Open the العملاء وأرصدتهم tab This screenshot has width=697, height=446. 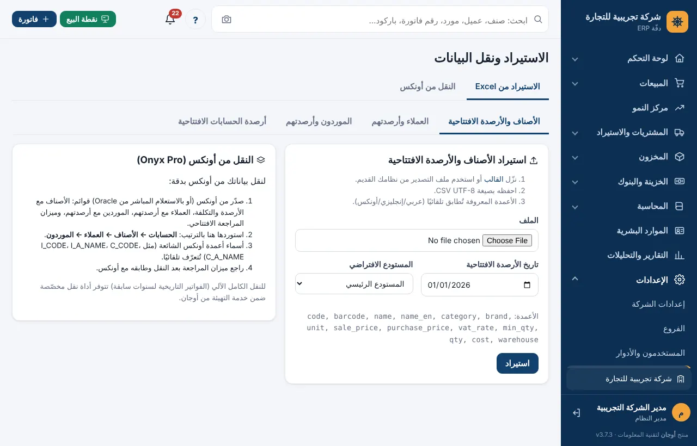400,121
